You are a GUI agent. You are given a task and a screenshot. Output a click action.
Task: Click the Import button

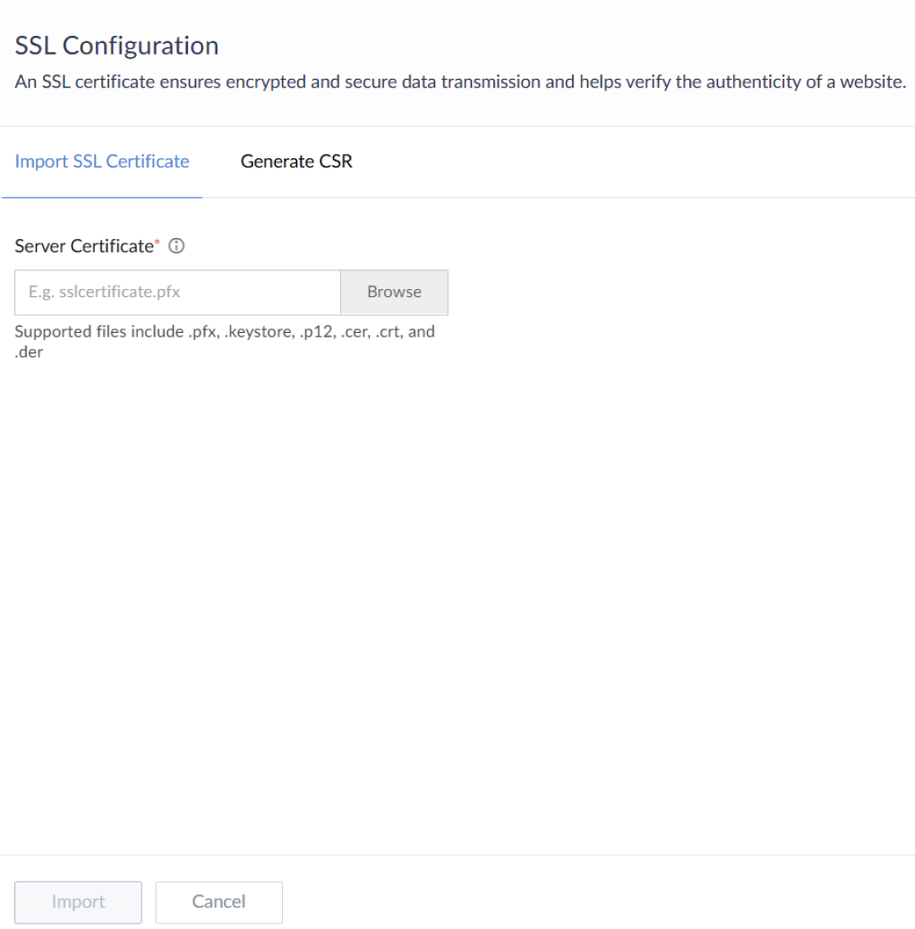tap(78, 902)
